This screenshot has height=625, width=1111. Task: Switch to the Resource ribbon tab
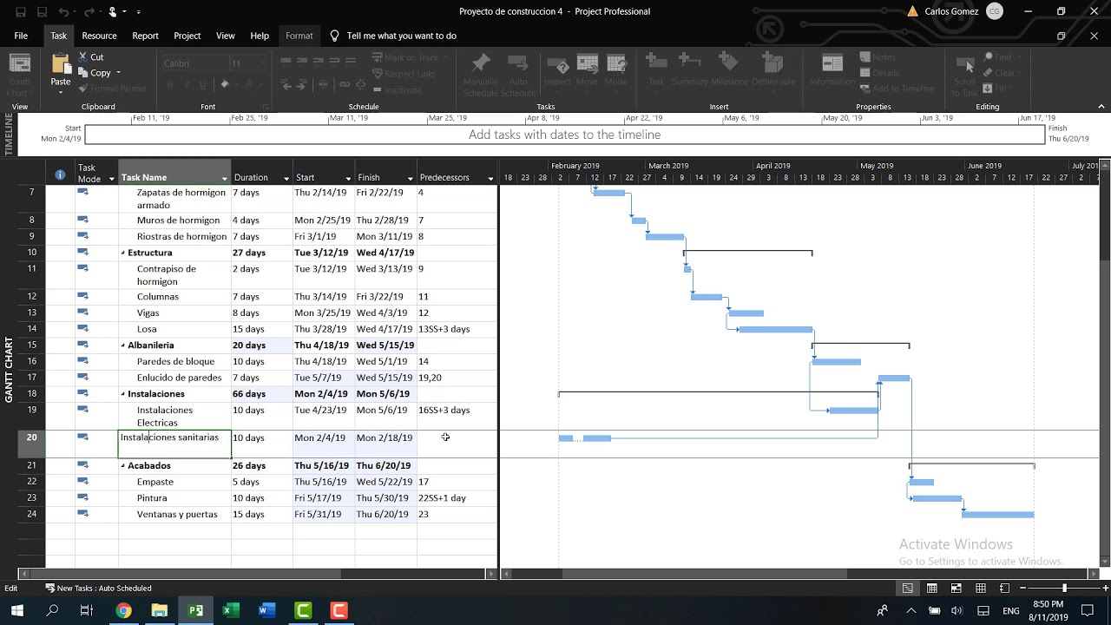click(x=99, y=36)
